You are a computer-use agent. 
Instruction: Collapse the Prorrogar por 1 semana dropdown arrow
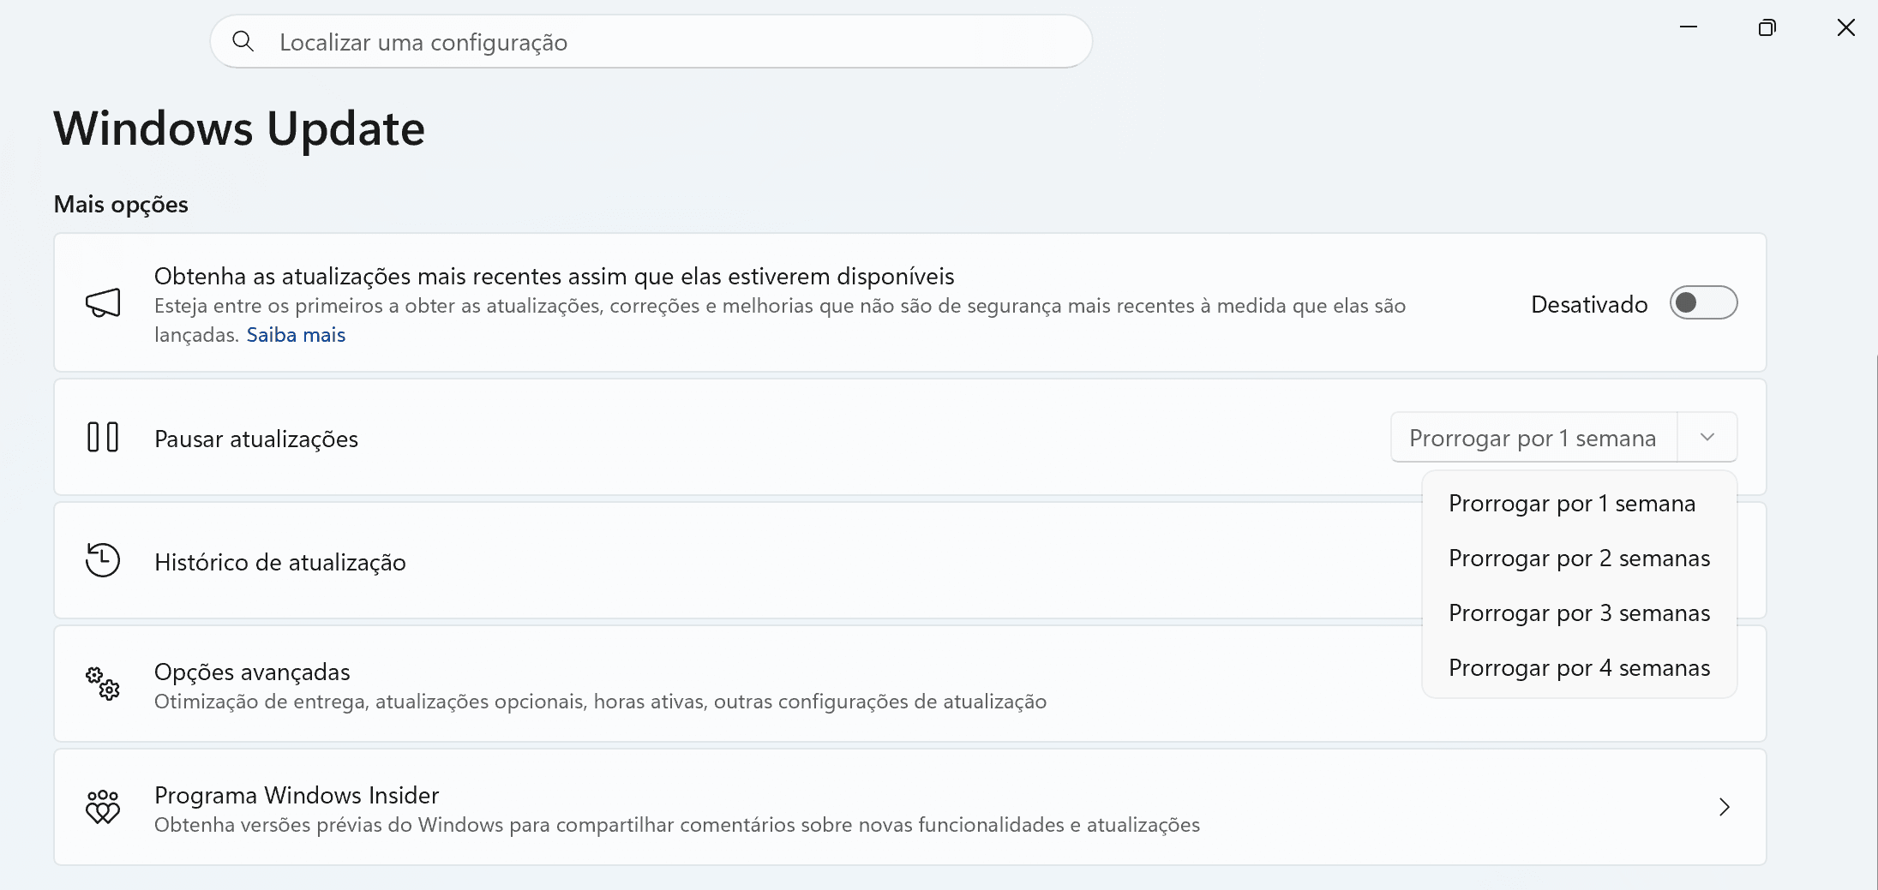click(x=1707, y=438)
